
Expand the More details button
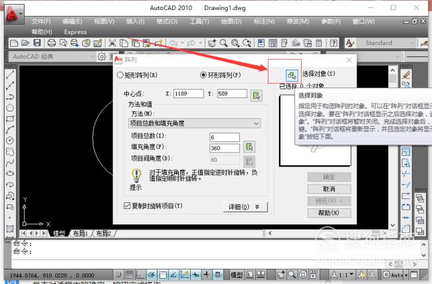pyautogui.click(x=245, y=206)
